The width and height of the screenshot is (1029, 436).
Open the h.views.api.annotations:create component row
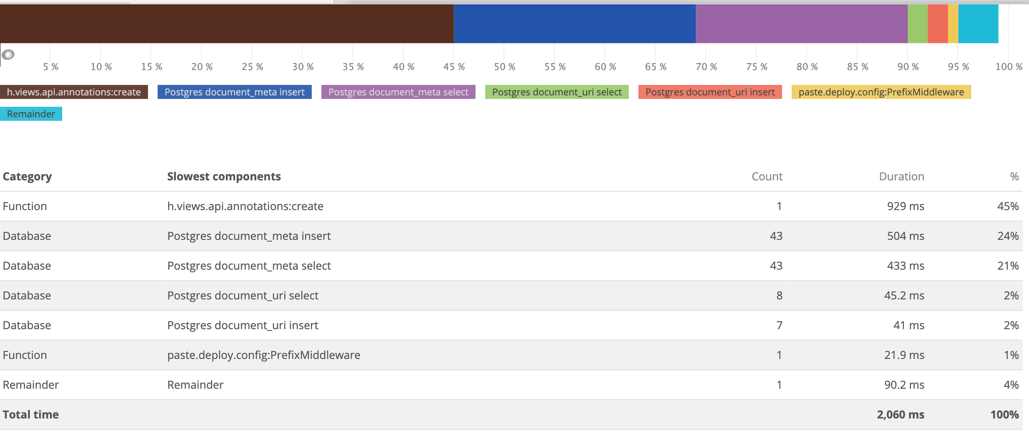coord(245,206)
